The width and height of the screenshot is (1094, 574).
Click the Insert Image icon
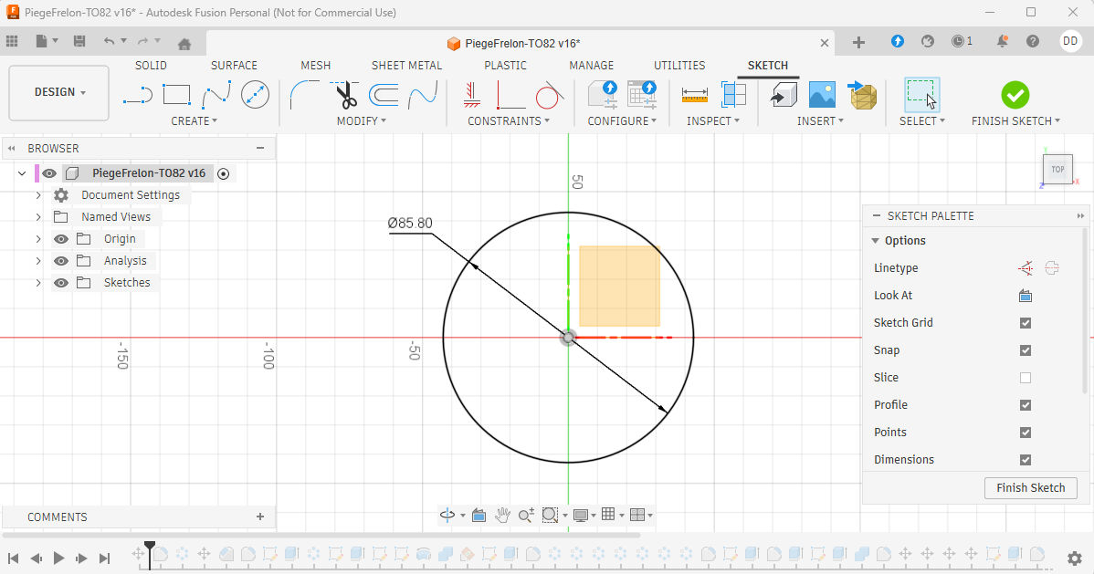click(x=822, y=94)
